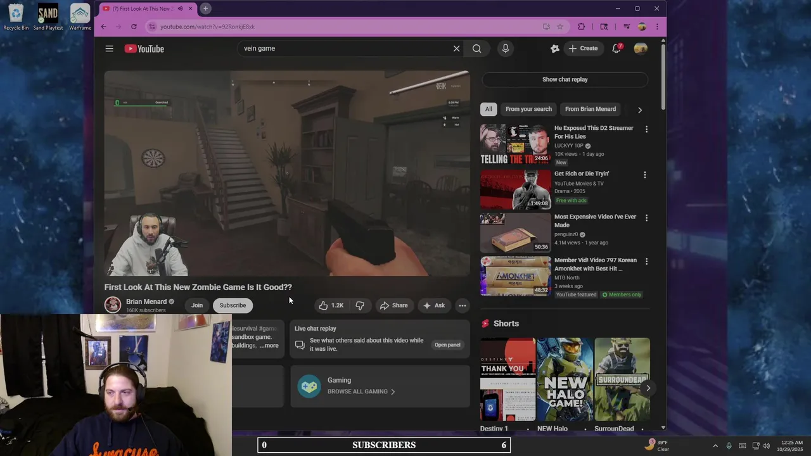Screen dimensions: 811x456
Task: Click the address bar URL
Action: (x=207, y=27)
